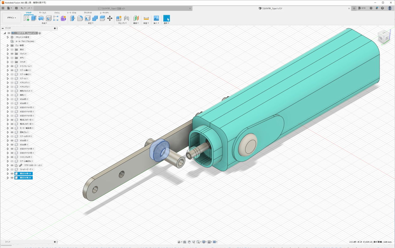
Task: Open the 検査 dropdown menu
Action: [x=146, y=23]
